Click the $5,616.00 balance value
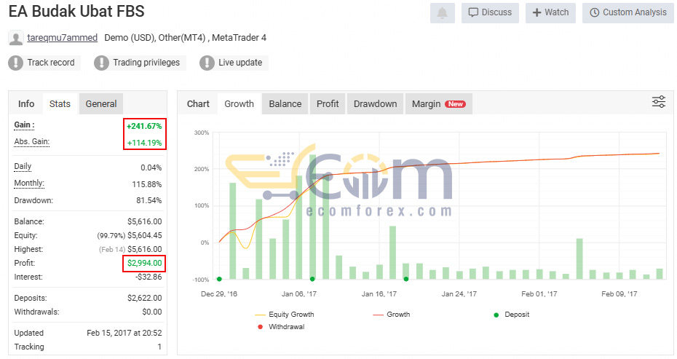This screenshot has height=359, width=677. coord(145,221)
